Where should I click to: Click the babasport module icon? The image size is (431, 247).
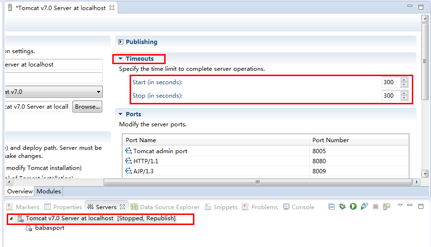pyautogui.click(x=29, y=228)
